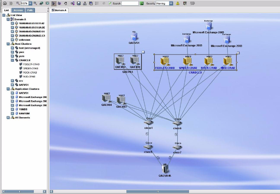The width and height of the screenshot is (280, 194).
Task: Select the arrow pointer tool
Action: click(x=53, y=3)
